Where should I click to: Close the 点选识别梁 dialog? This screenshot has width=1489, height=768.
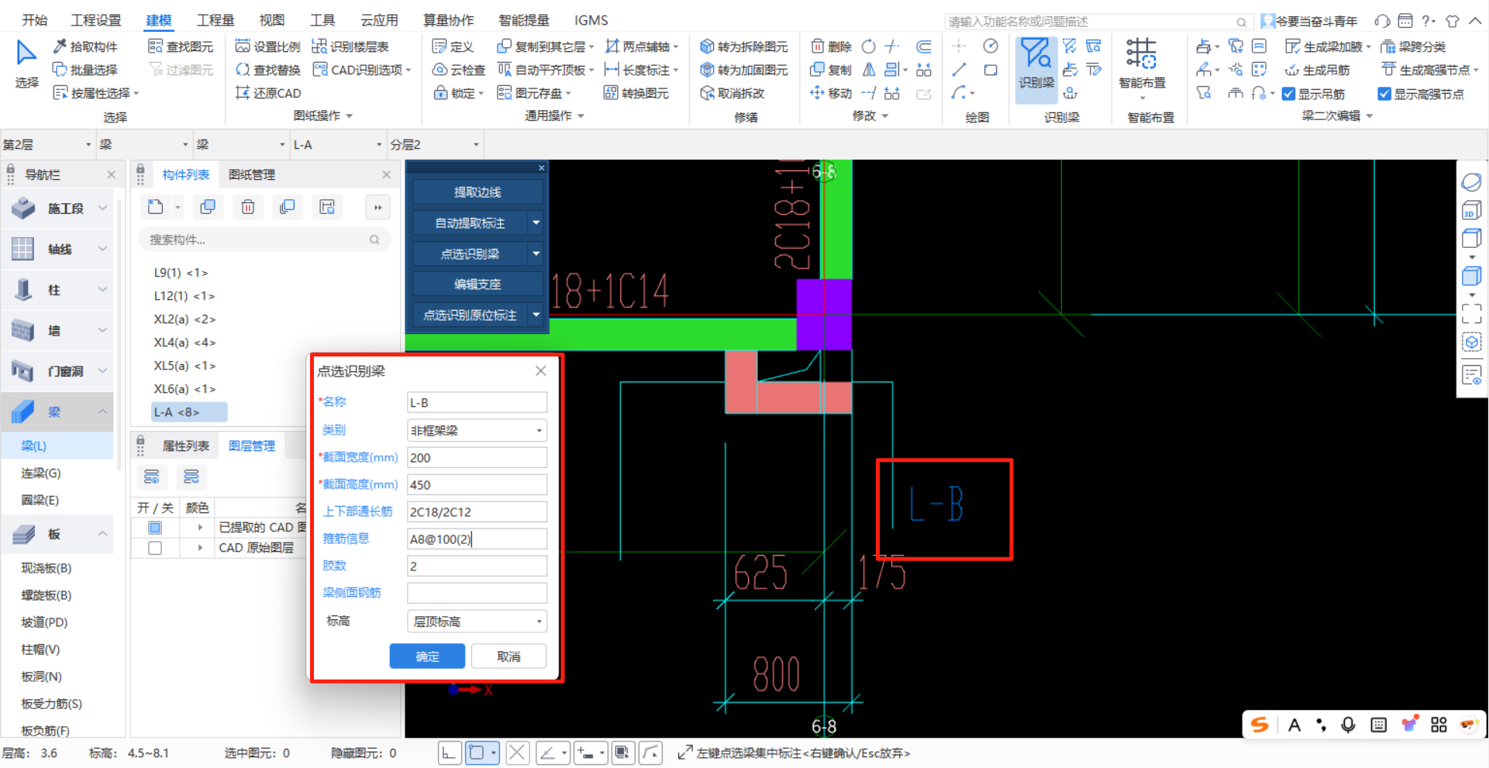click(x=540, y=371)
